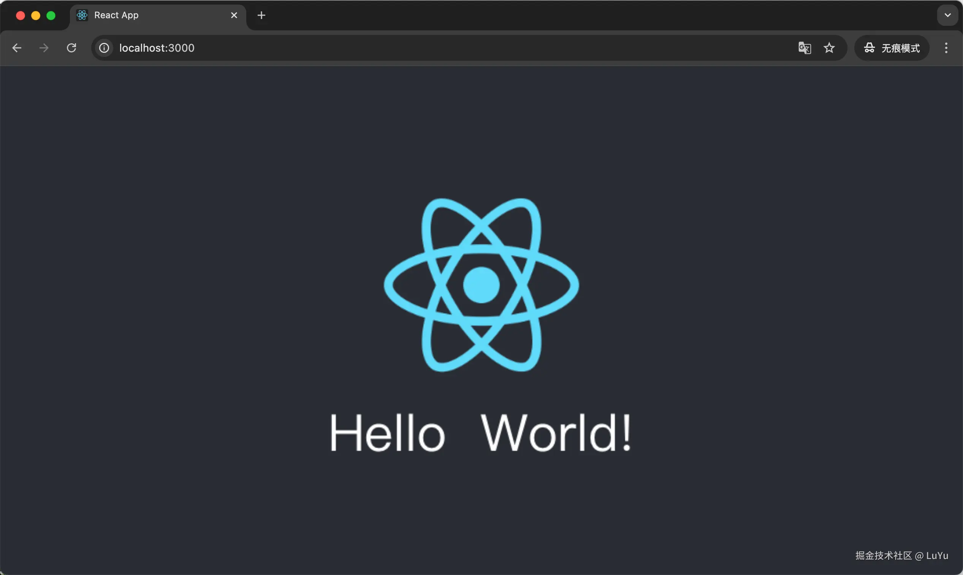Open a new tab with plus
This screenshot has width=963, height=575.
coord(261,15)
